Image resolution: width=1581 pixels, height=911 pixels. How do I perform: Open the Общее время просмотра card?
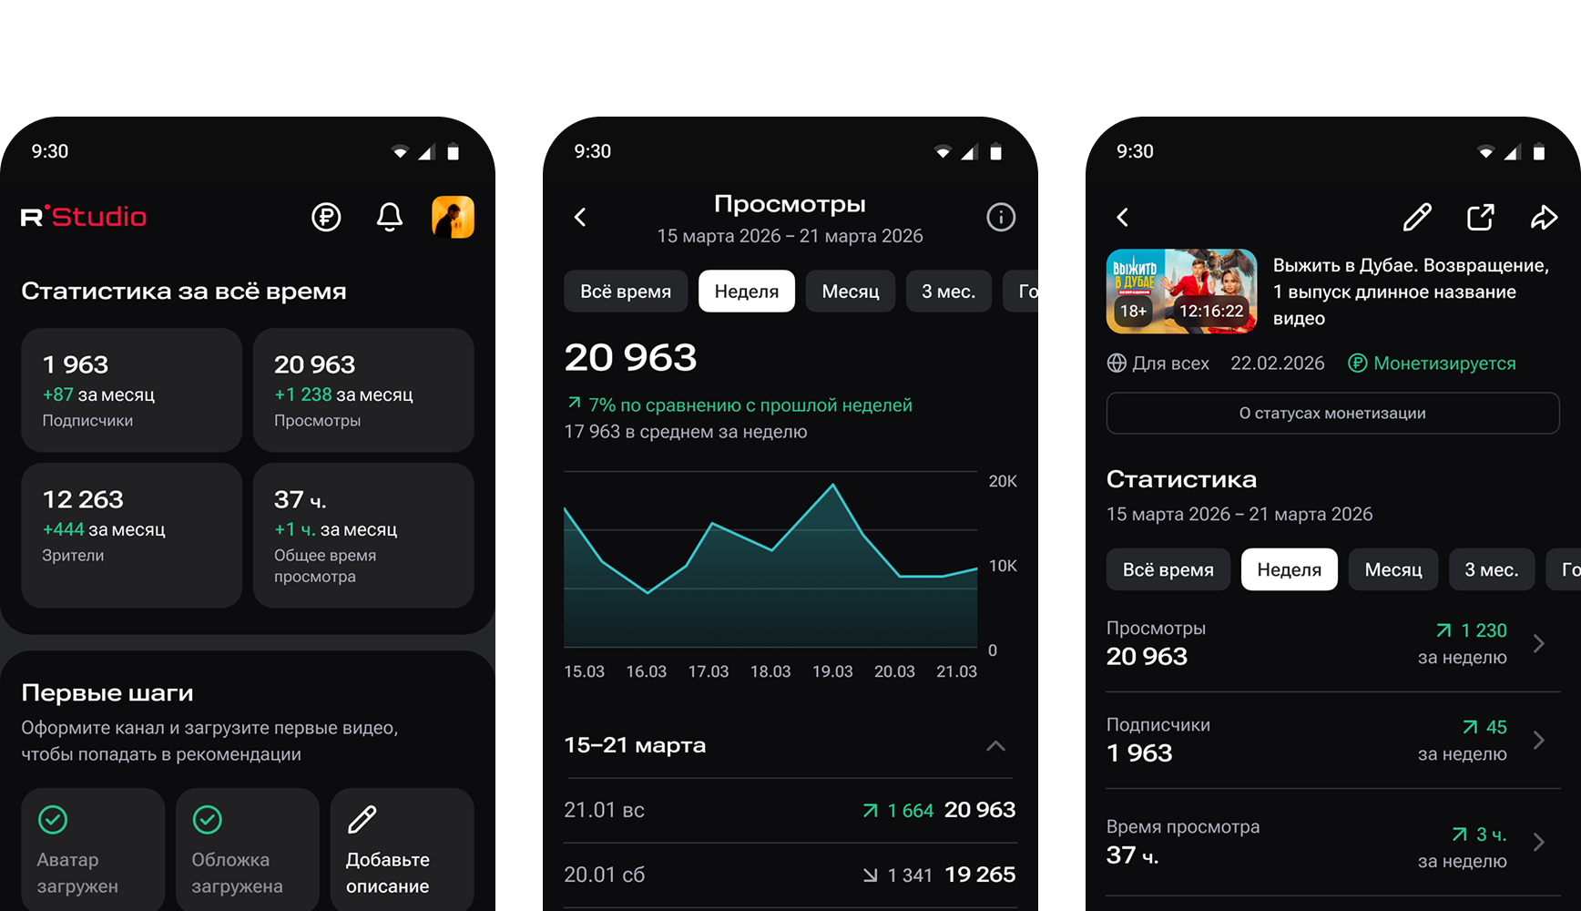tap(363, 535)
